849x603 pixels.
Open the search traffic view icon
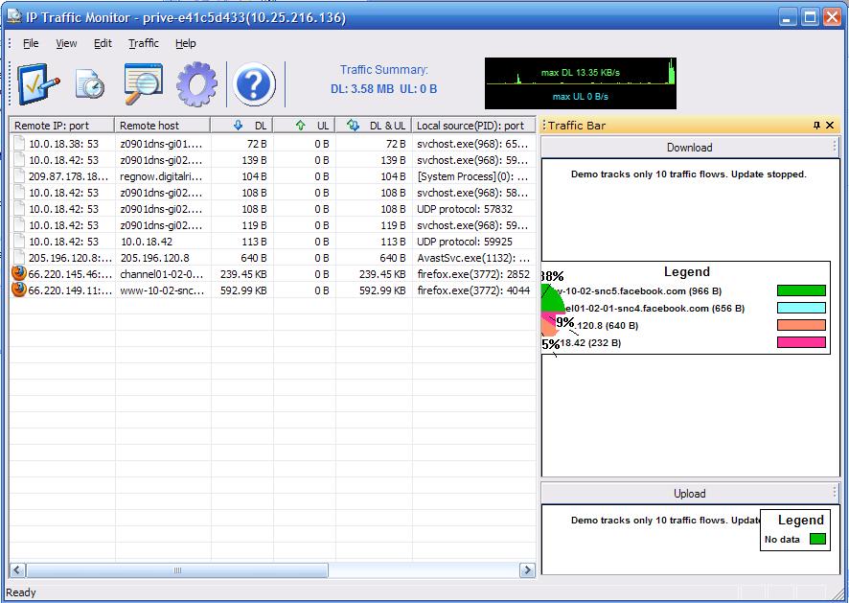coord(142,83)
